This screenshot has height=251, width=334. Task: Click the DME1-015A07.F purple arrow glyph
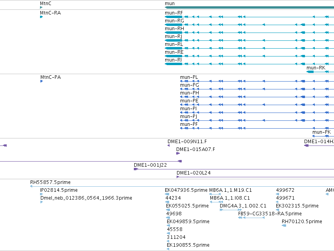pos(178,153)
